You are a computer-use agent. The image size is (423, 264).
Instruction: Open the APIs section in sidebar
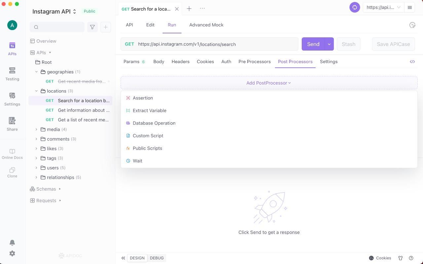(x=12, y=49)
